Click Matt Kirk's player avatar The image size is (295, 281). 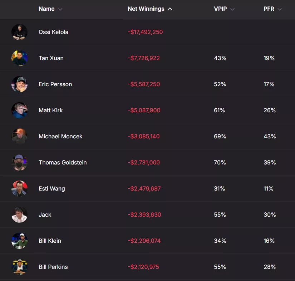point(19,110)
